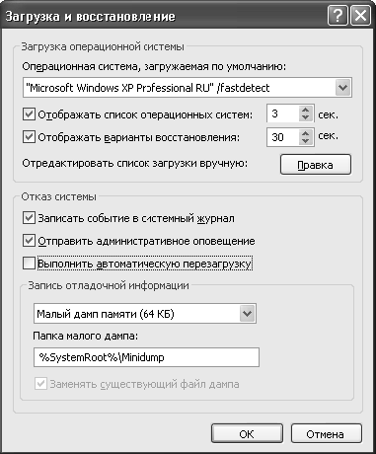Click the 3 seconds number field

click(283, 113)
